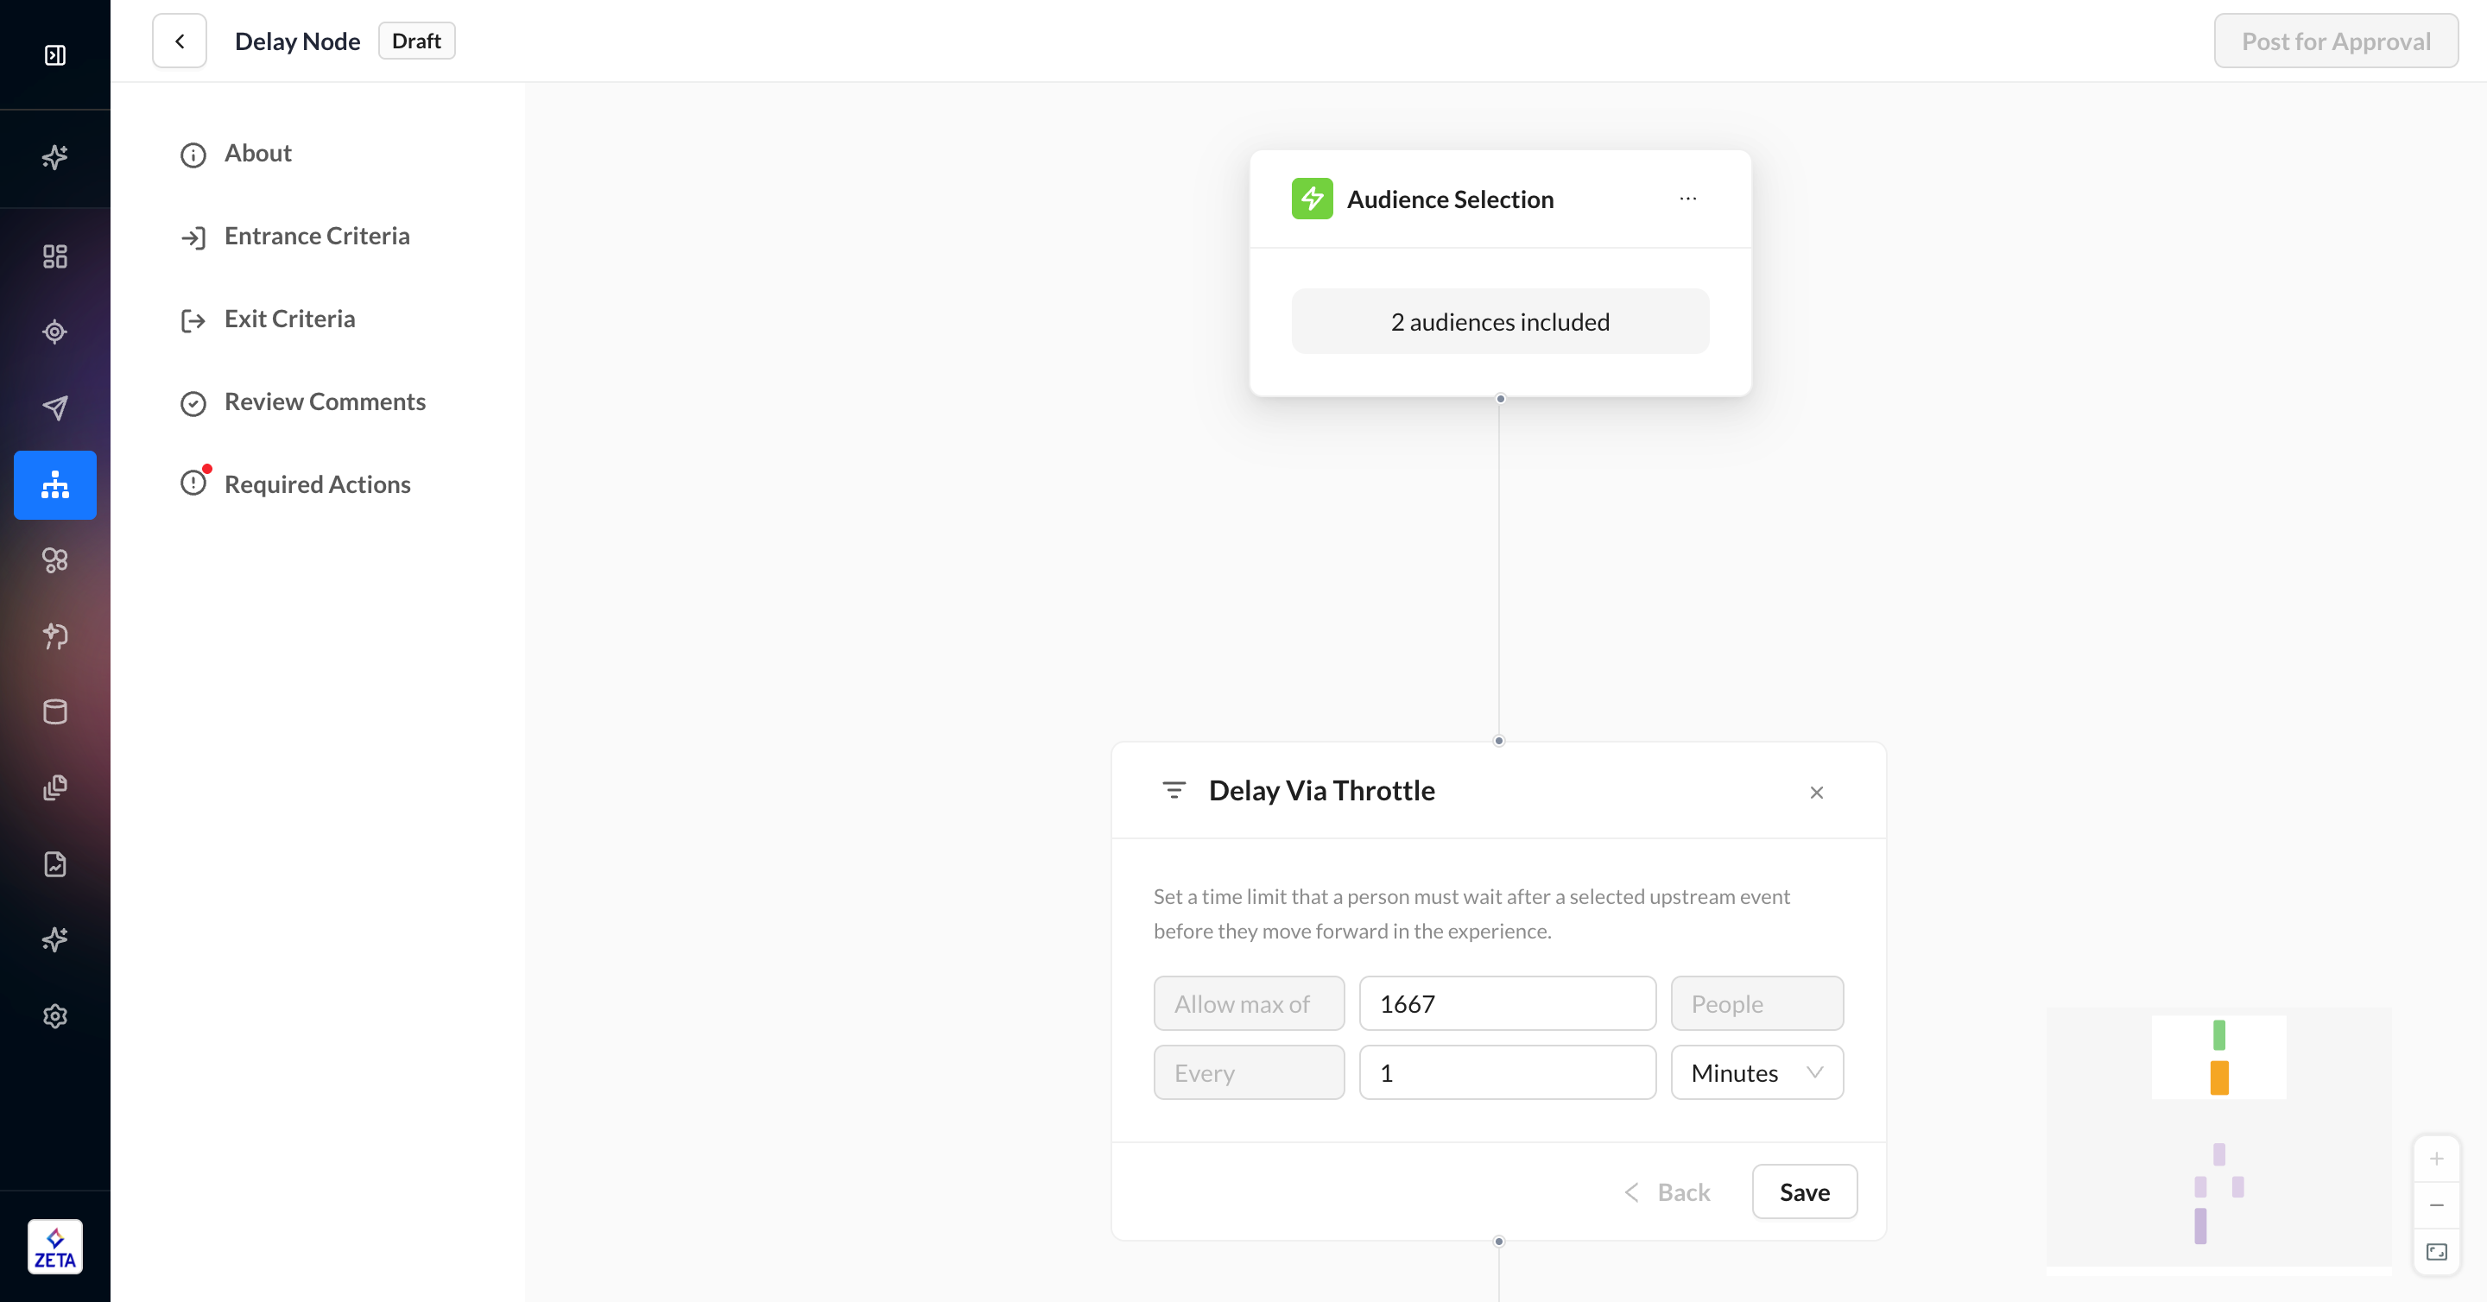Click the max people input field showing 1667
Viewport: 2487px width, 1302px height.
[1507, 1004]
